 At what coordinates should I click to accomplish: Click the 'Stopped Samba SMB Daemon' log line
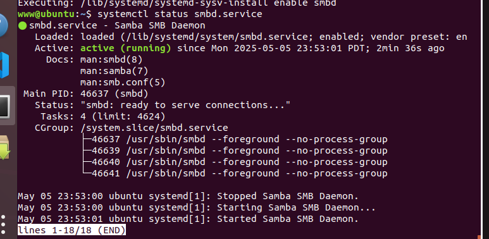click(188, 196)
